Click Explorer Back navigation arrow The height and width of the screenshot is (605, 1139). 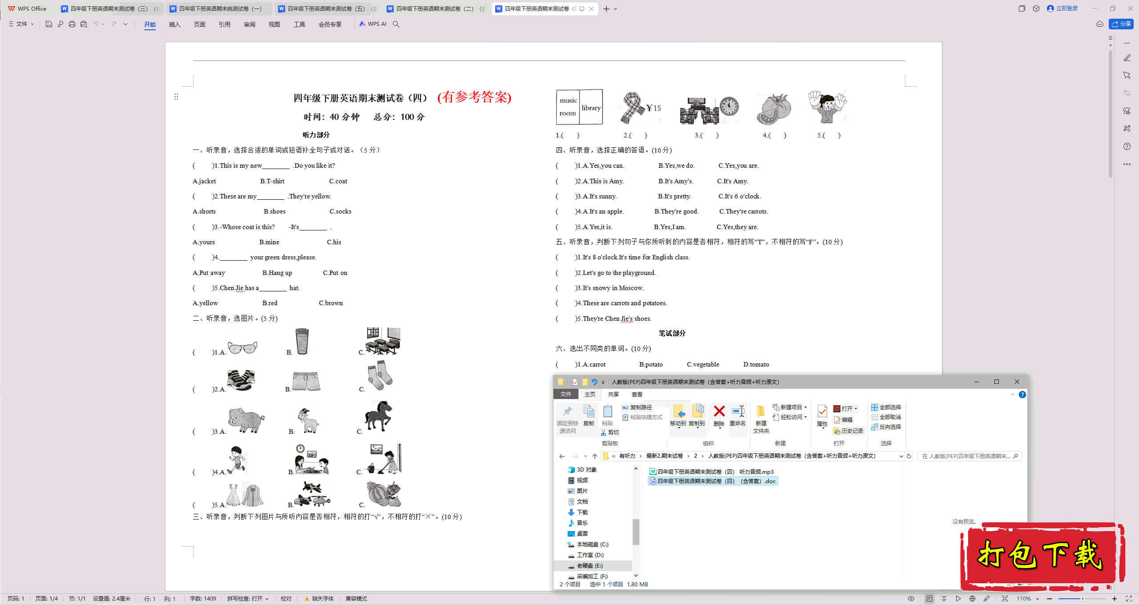tap(562, 456)
